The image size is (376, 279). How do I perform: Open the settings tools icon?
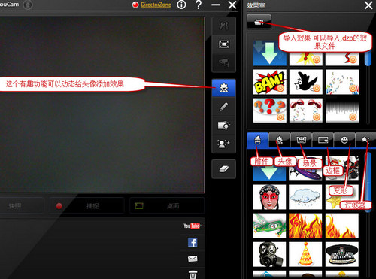click(224, 26)
